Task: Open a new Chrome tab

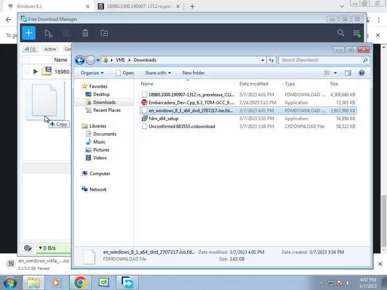Action: click(192, 6)
